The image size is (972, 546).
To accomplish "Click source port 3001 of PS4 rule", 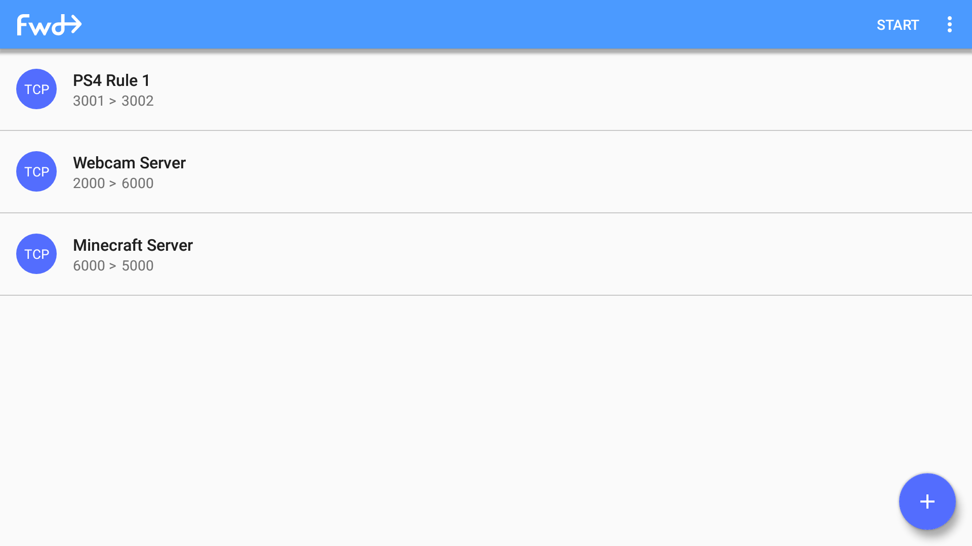I will pyautogui.click(x=89, y=101).
